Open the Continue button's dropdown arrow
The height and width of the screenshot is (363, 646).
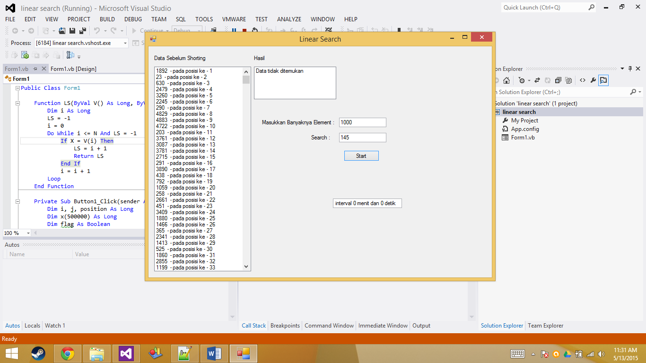167,30
